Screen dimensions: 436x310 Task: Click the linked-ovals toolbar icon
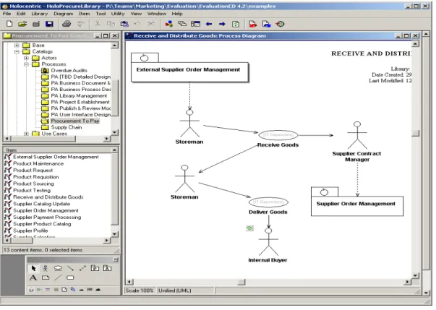pos(182,24)
